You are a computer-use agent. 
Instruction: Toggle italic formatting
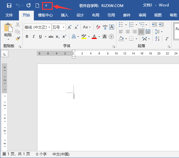click(x=34, y=37)
